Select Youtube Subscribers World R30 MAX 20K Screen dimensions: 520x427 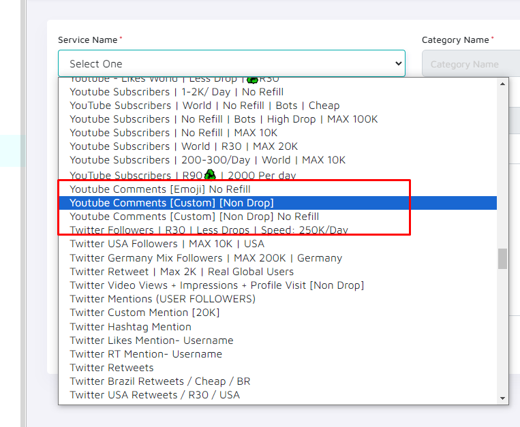tap(277, 146)
